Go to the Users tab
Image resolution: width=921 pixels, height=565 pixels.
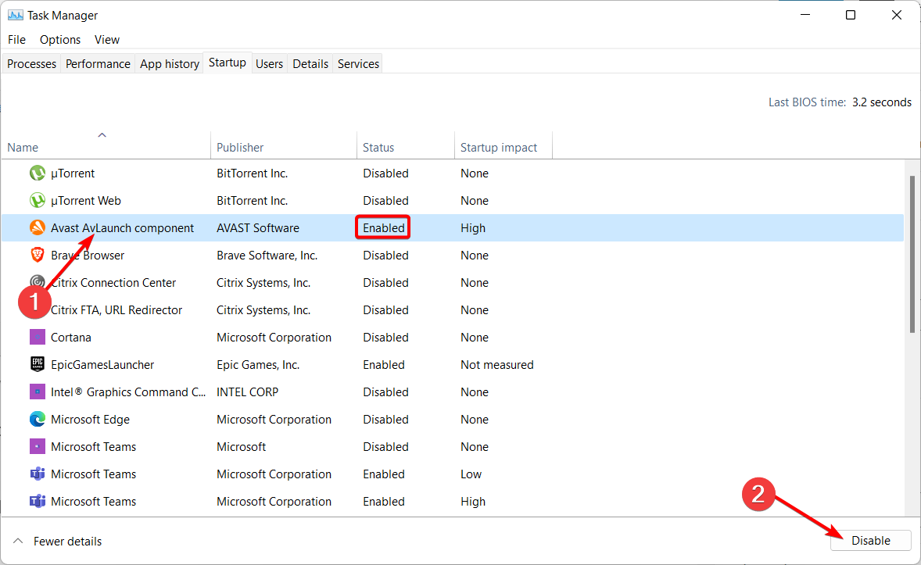point(270,63)
